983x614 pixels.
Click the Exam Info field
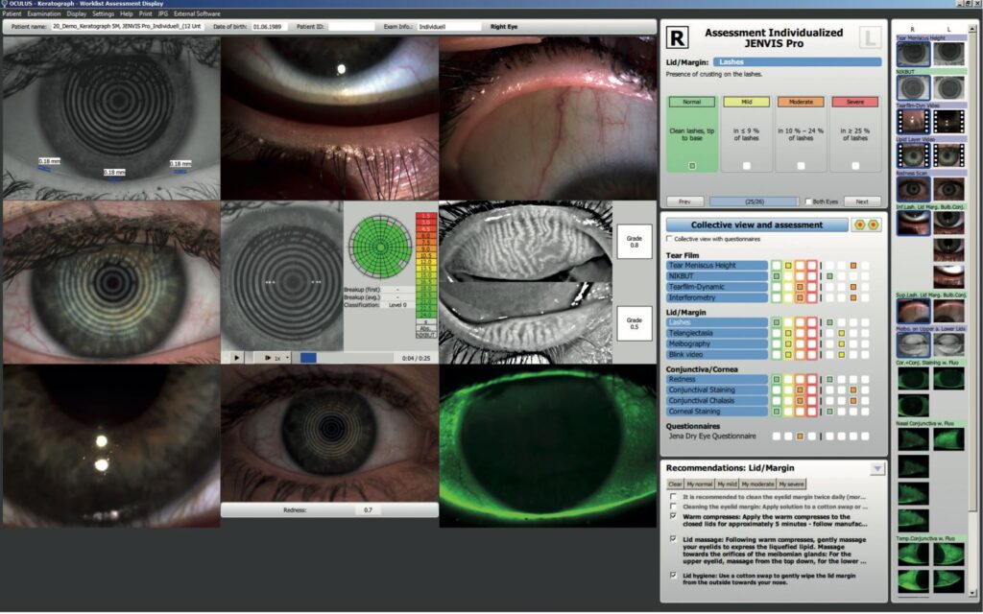[x=449, y=27]
